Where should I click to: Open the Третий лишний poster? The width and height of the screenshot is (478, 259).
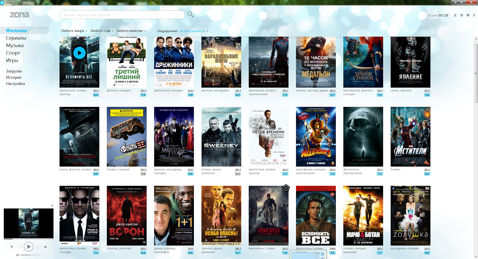127,62
